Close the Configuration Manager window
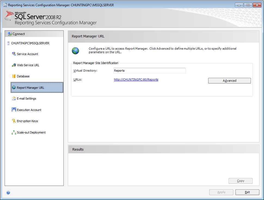This screenshot has width=264, height=200. click(x=257, y=5)
